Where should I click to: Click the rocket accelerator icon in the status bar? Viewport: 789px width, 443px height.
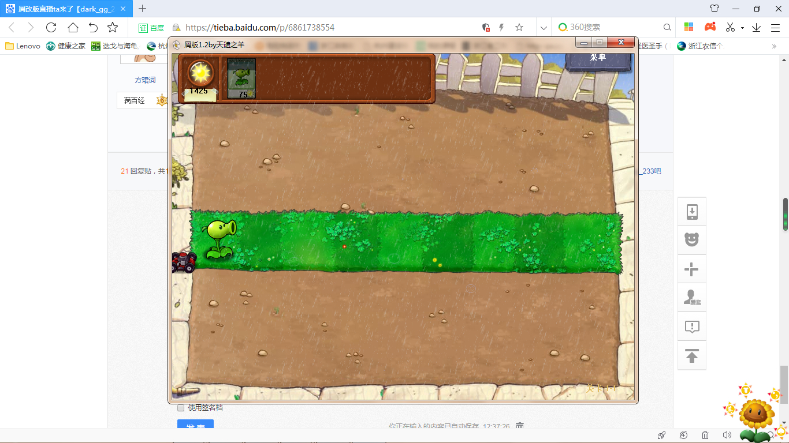click(662, 436)
